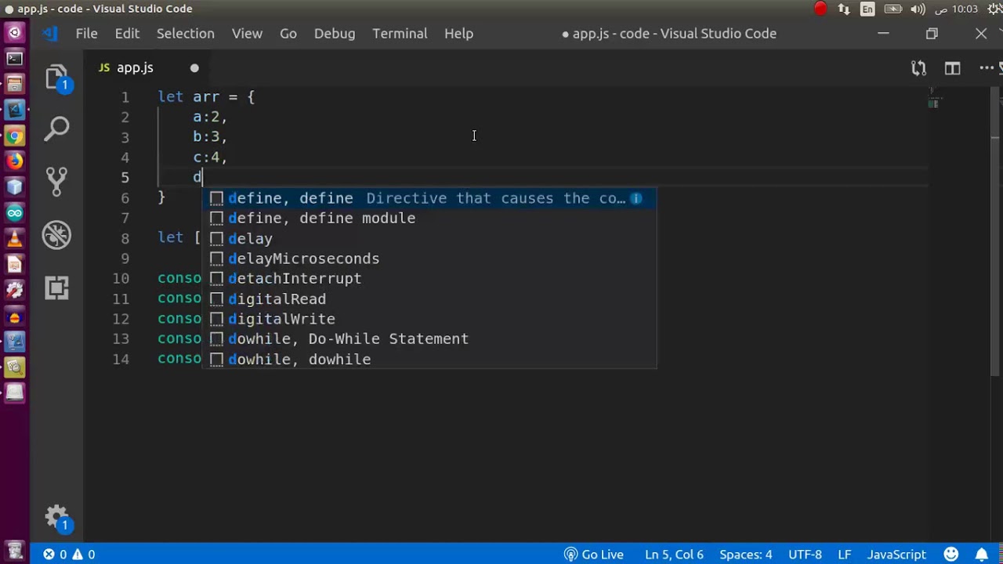Open the Edit menu

pos(127,34)
